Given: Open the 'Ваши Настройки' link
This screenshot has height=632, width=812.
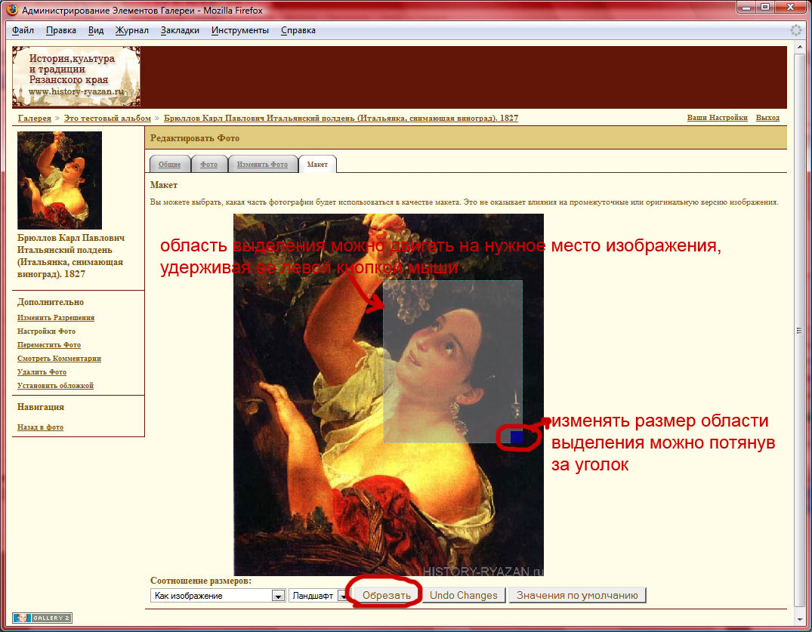Looking at the screenshot, I should [718, 118].
